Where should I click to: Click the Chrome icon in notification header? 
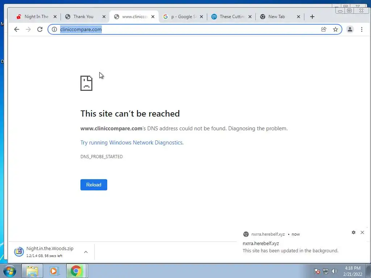click(x=246, y=234)
